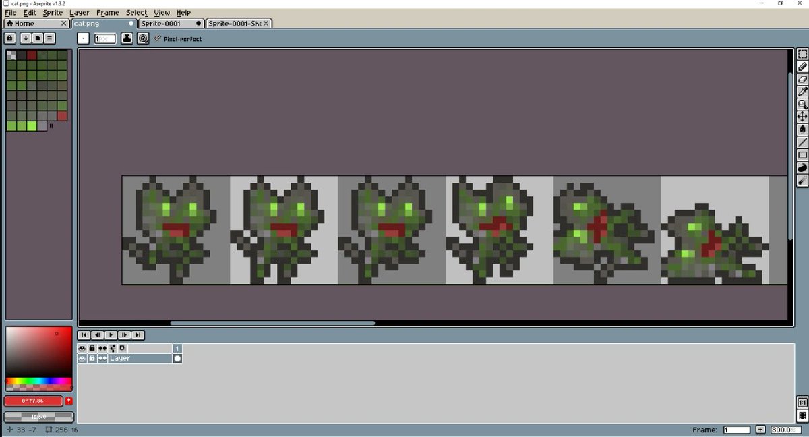Close the Sprite-0001-Sheet tab
This screenshot has height=437, width=809.
click(266, 24)
